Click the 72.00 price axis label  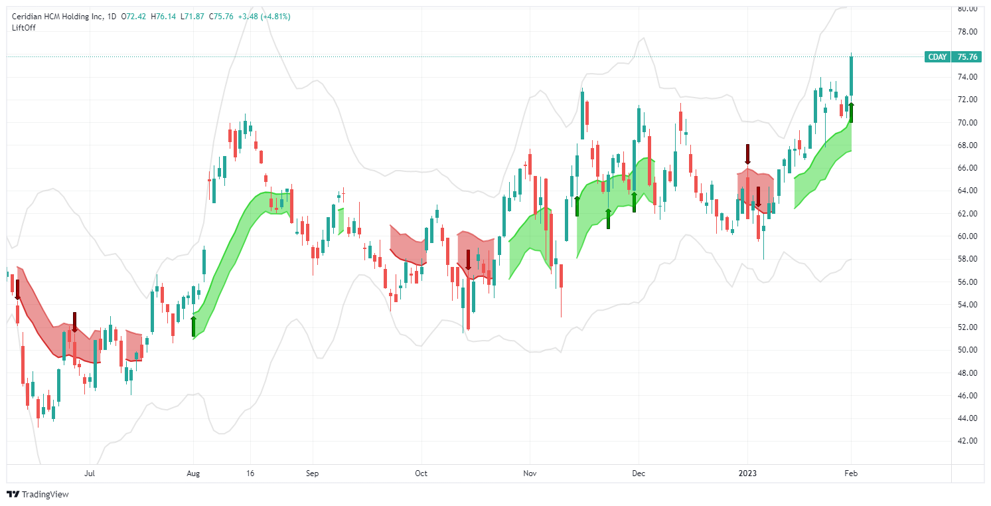[966, 100]
